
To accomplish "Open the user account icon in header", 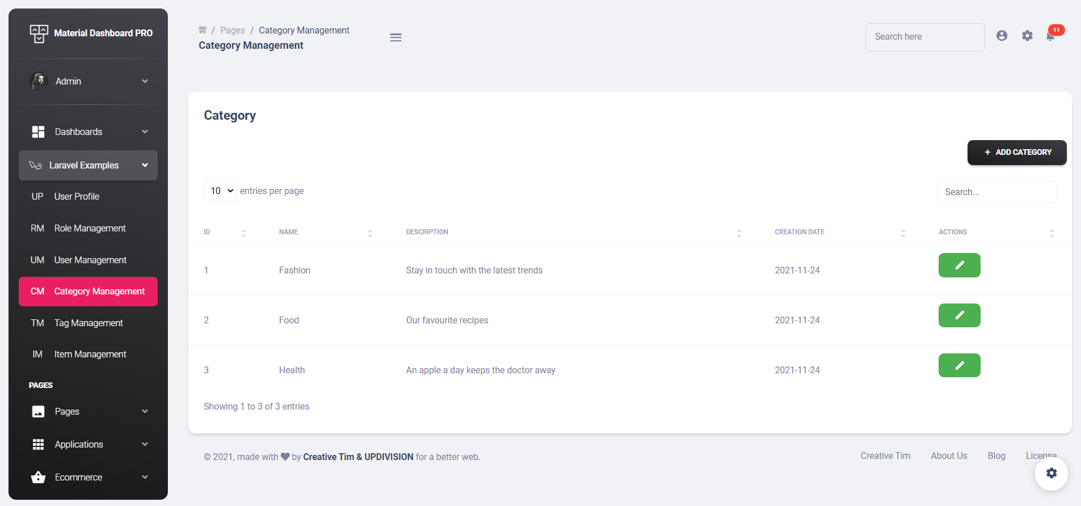I will click(x=1002, y=36).
